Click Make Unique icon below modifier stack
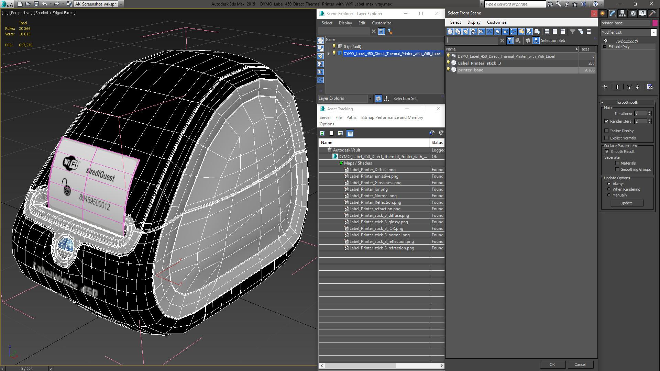660x371 pixels. coord(629,87)
